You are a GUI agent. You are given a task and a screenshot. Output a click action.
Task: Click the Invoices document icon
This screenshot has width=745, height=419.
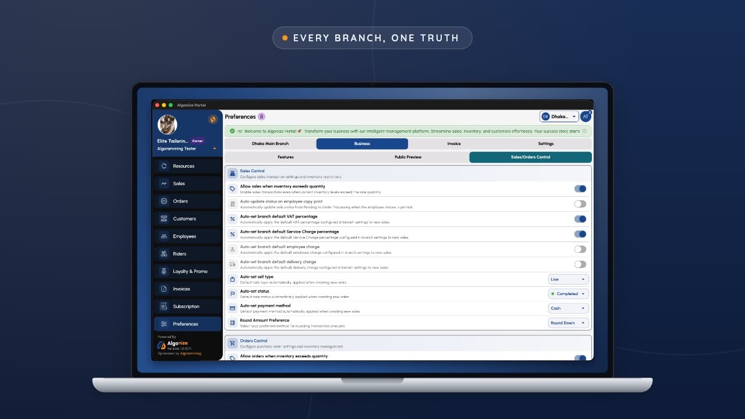[164, 289]
